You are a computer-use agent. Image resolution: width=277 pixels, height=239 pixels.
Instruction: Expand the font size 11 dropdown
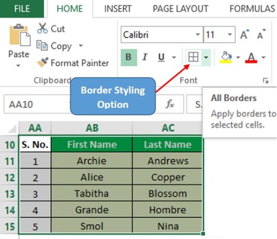tap(230, 35)
